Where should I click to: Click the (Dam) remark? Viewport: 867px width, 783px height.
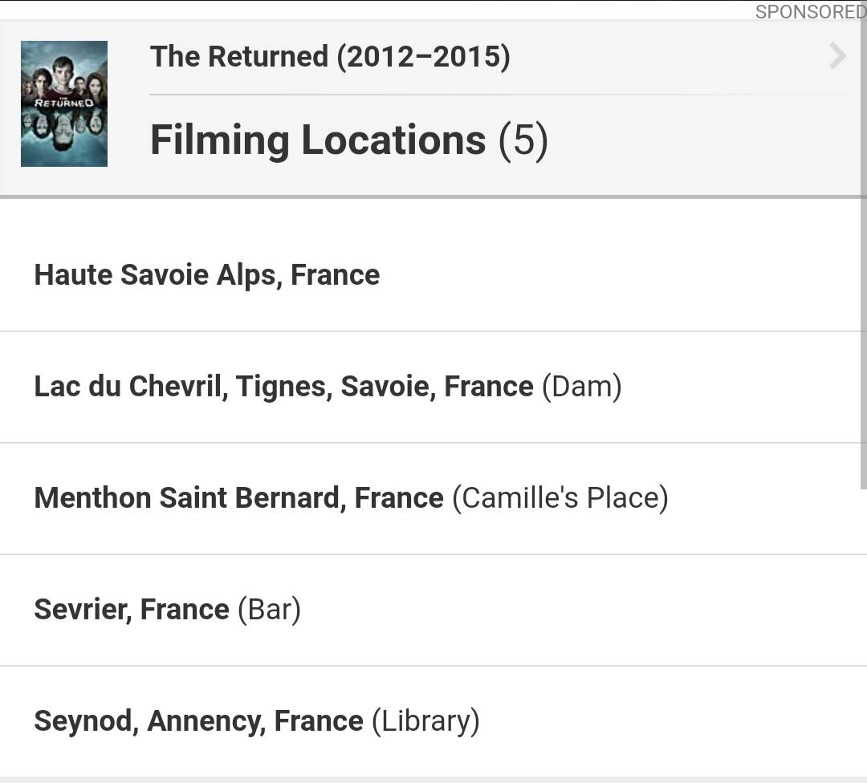pyautogui.click(x=582, y=387)
